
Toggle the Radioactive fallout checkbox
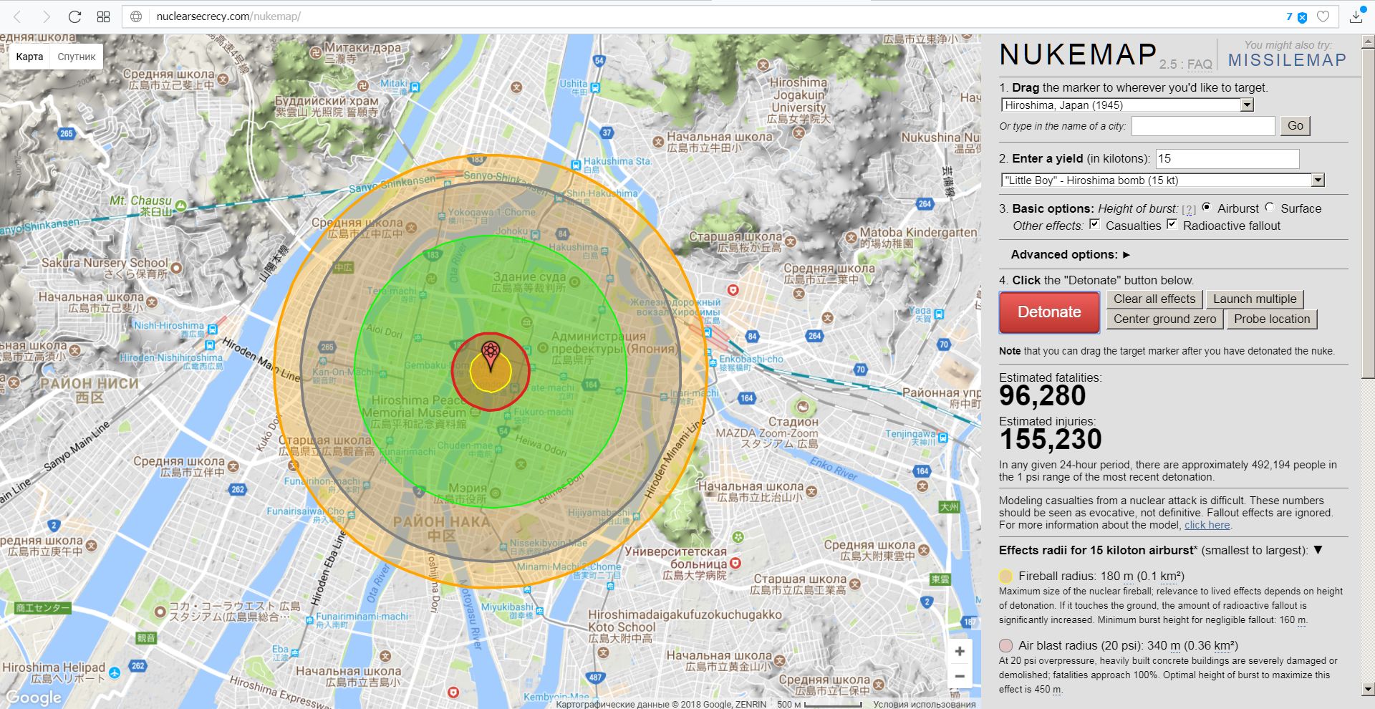[1172, 224]
